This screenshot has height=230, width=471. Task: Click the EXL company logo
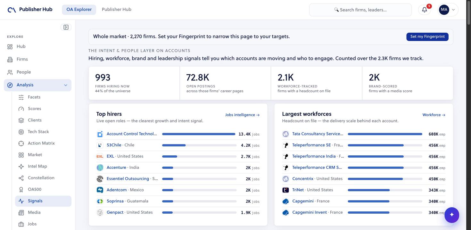(x=100, y=156)
